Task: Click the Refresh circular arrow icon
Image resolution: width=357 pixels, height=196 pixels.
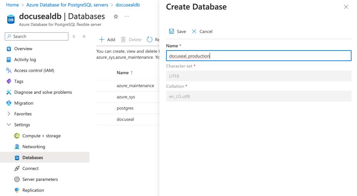Action: click(149, 40)
